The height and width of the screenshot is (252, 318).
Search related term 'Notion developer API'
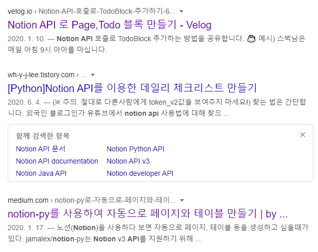140,173
